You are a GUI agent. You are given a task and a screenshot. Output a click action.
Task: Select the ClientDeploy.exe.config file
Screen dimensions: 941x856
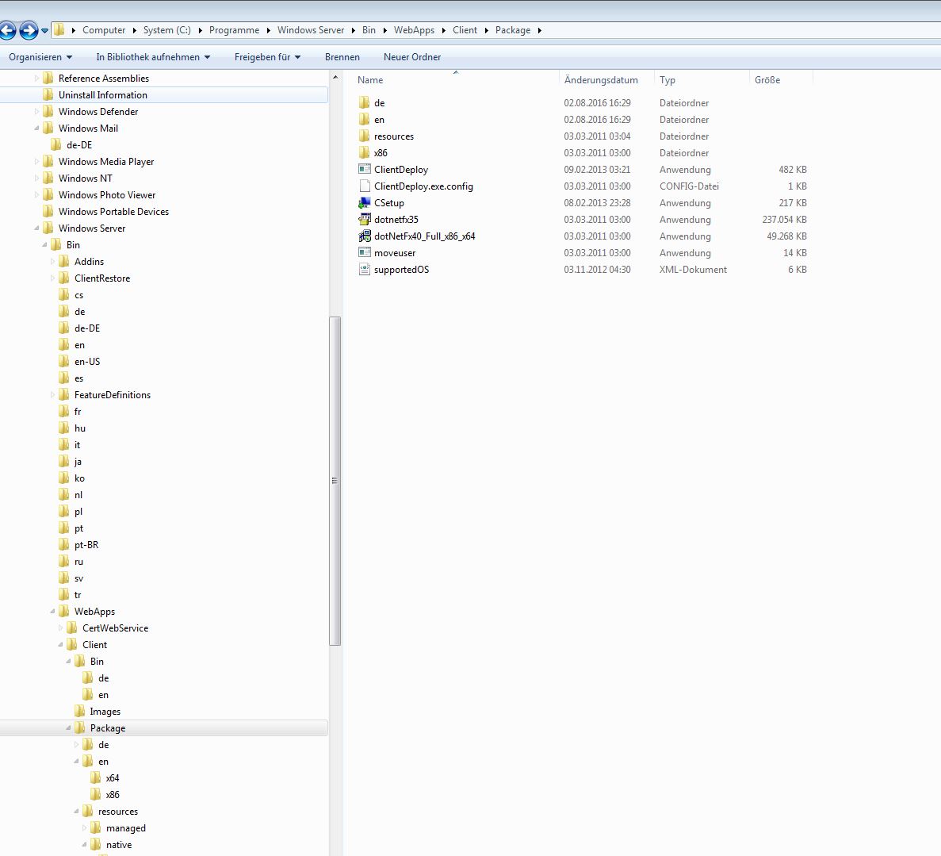click(423, 186)
